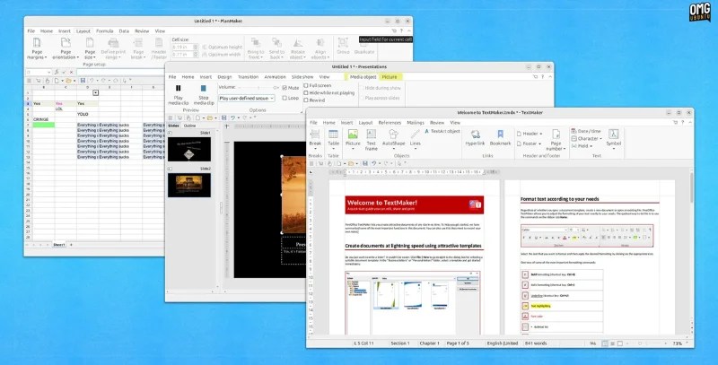Click the function (fx) icon in PlanMaker formula bar
718x365 pixels.
pyautogui.click(x=57, y=73)
